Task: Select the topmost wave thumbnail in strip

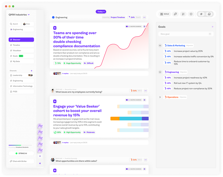Action: coord(40,126)
